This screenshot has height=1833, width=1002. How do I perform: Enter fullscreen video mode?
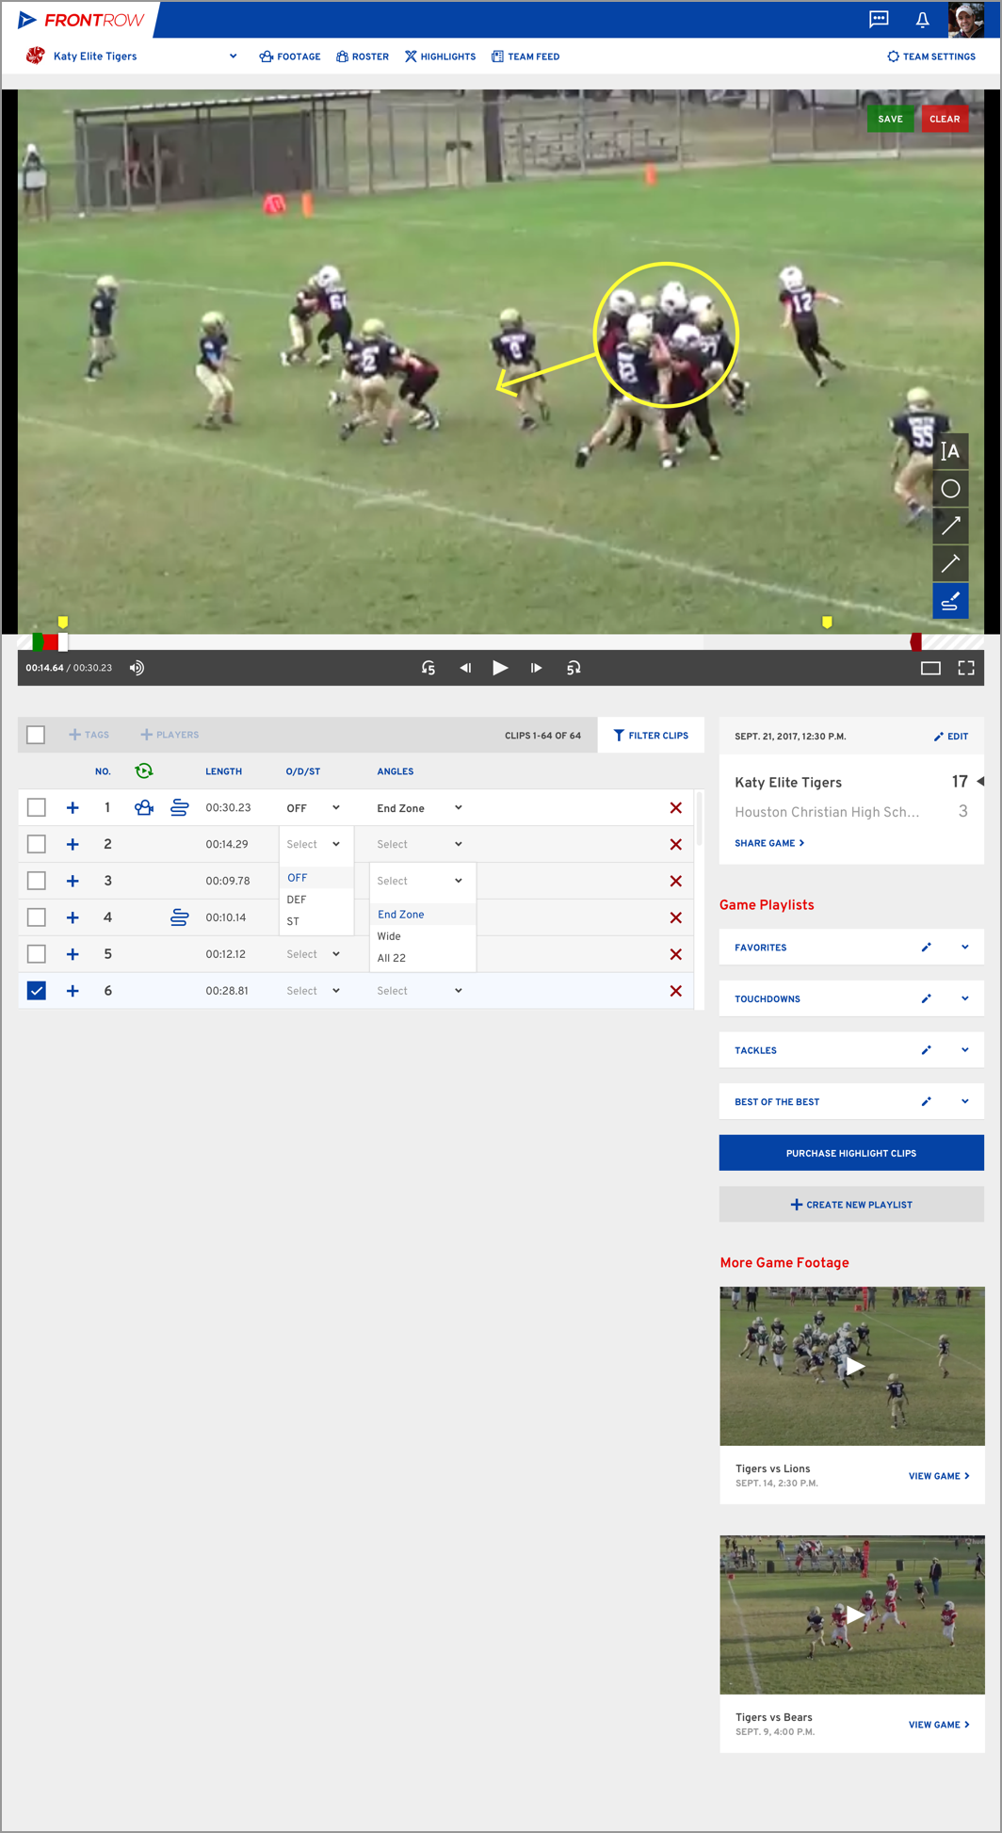(966, 668)
